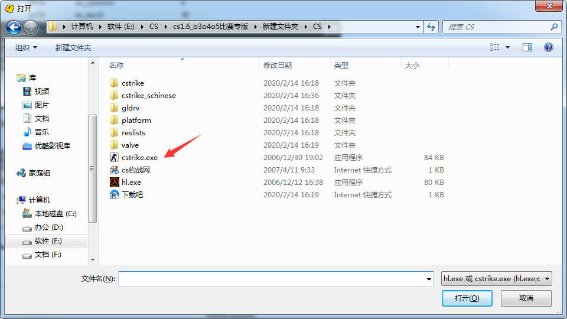Select the cstrike folder icon
Image resolution: width=567 pixels, height=319 pixels.
pos(114,83)
